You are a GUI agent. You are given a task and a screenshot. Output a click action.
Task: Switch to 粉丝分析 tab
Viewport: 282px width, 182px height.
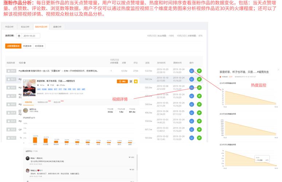click(x=25, y=27)
